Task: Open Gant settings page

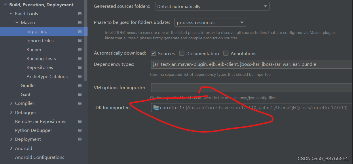Action: [26, 94]
